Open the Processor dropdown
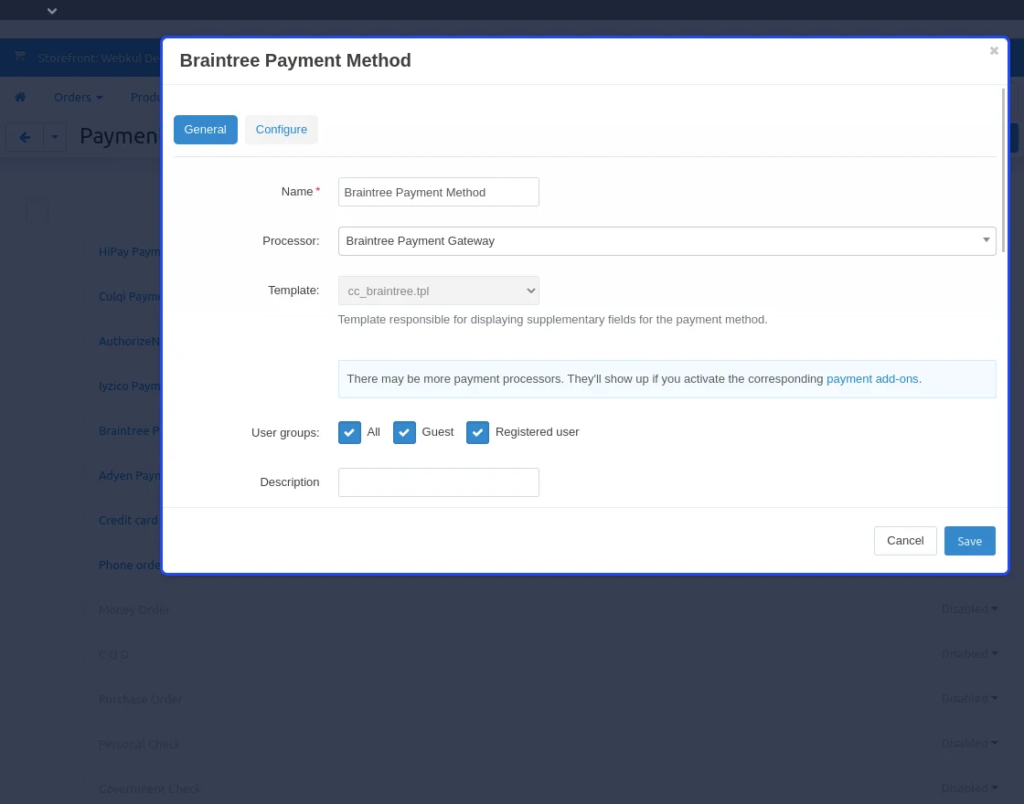This screenshot has height=804, width=1024. click(667, 241)
